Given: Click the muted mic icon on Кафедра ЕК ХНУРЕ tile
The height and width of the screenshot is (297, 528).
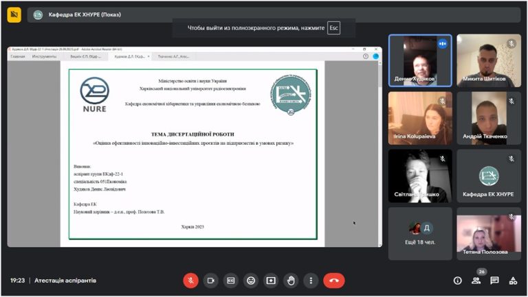Looking at the screenshot, I should click(511, 158).
